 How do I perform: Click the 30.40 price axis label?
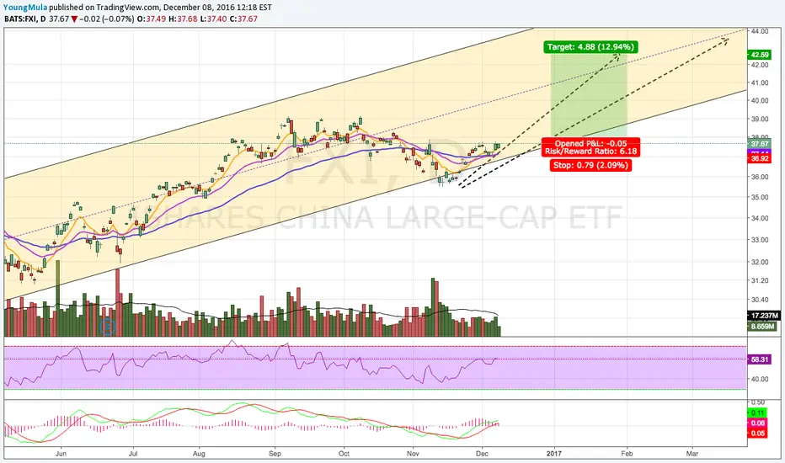coord(760,300)
